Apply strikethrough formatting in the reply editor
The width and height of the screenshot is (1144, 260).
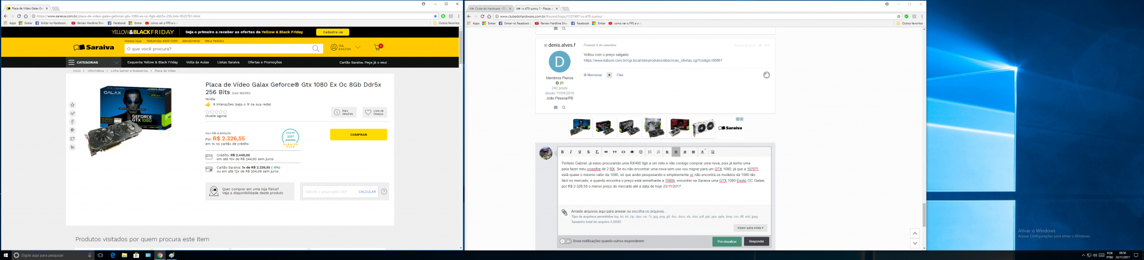[x=588, y=152]
